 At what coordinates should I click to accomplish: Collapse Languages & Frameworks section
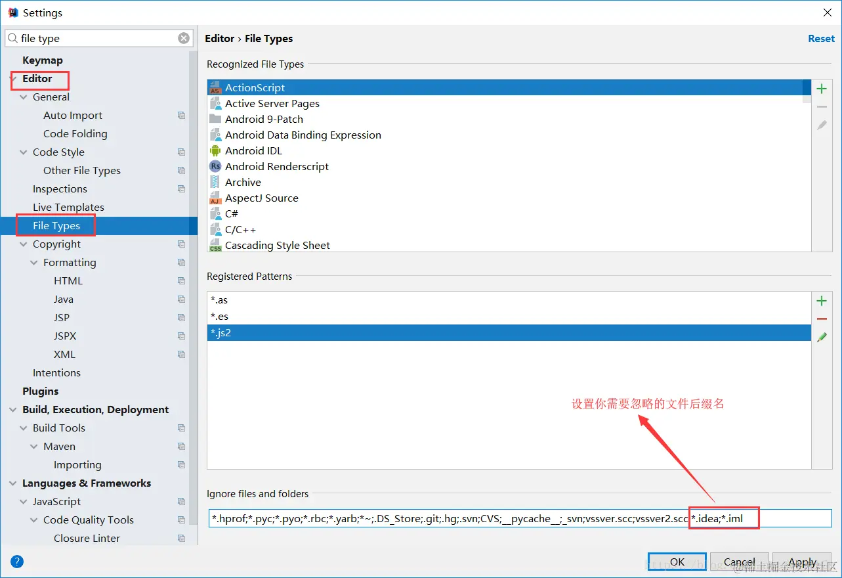click(x=13, y=483)
